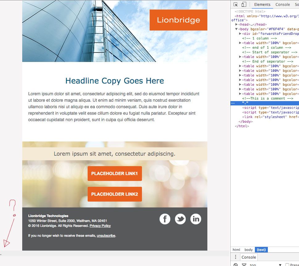Select the closing /html tag
Viewport: 299px width, 266px height.
pos(242,126)
